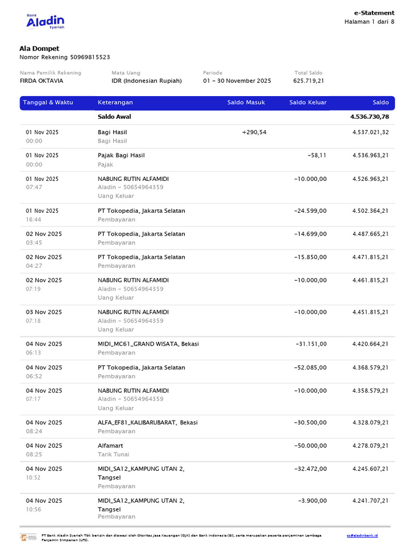Click amount -30.500,00
The height and width of the screenshot is (553, 414).
[310, 423]
